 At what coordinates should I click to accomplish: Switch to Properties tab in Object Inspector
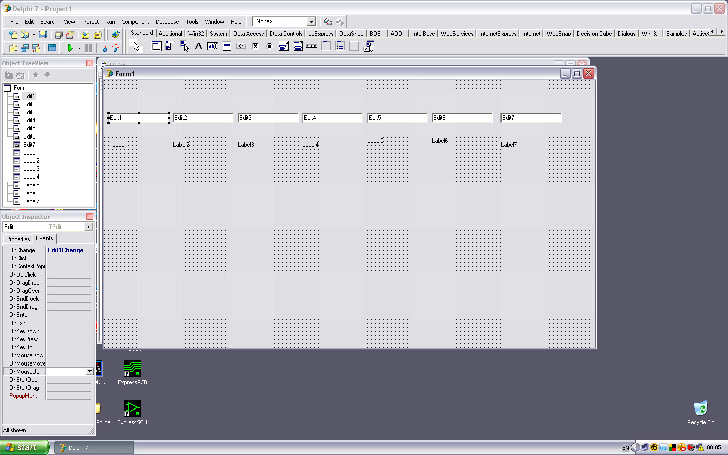coord(18,239)
